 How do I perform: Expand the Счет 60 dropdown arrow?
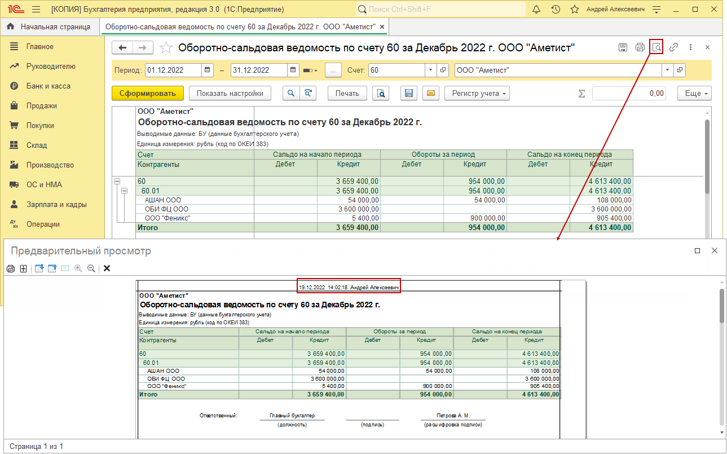(431, 70)
